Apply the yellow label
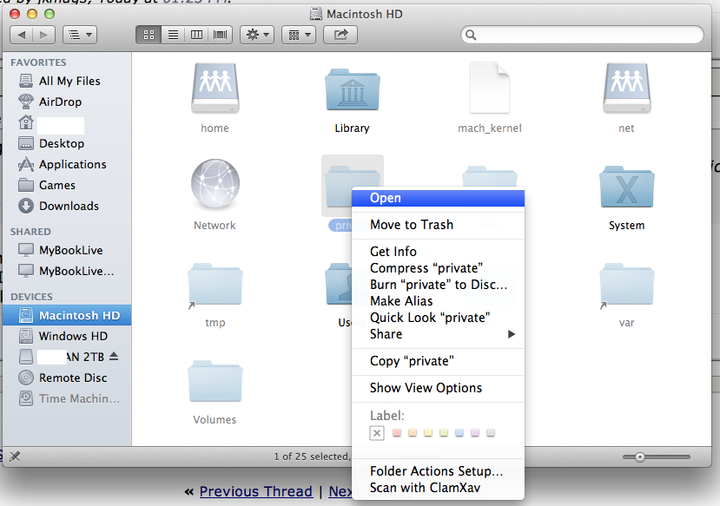Viewport: 720px width, 506px height. pos(428,432)
